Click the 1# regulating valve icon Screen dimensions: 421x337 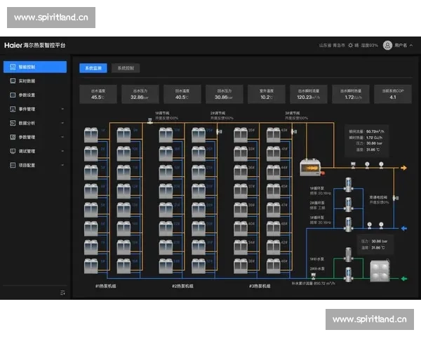(150, 121)
